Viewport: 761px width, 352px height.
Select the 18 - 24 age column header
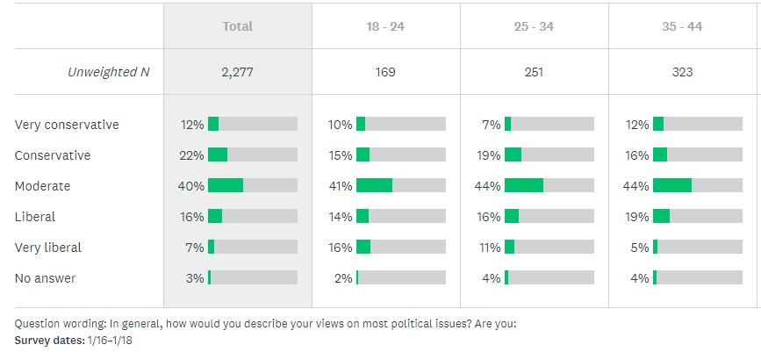385,26
